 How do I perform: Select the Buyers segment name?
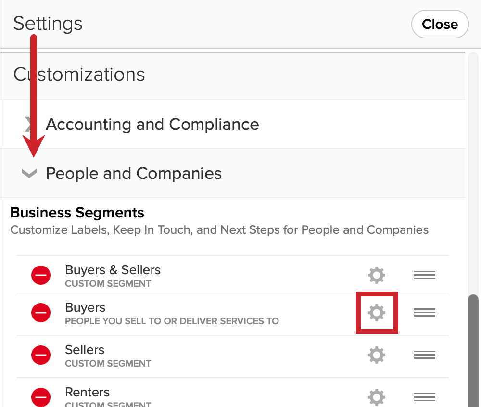coord(85,307)
